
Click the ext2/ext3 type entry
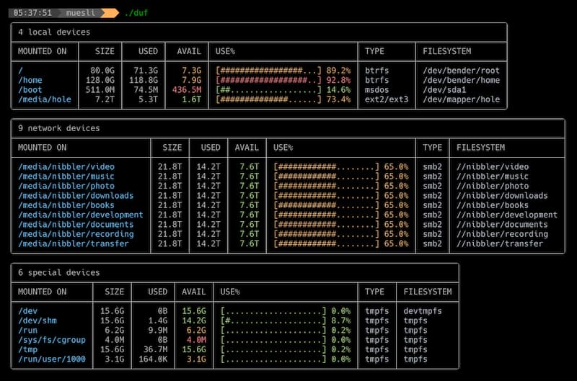pyautogui.click(x=387, y=99)
